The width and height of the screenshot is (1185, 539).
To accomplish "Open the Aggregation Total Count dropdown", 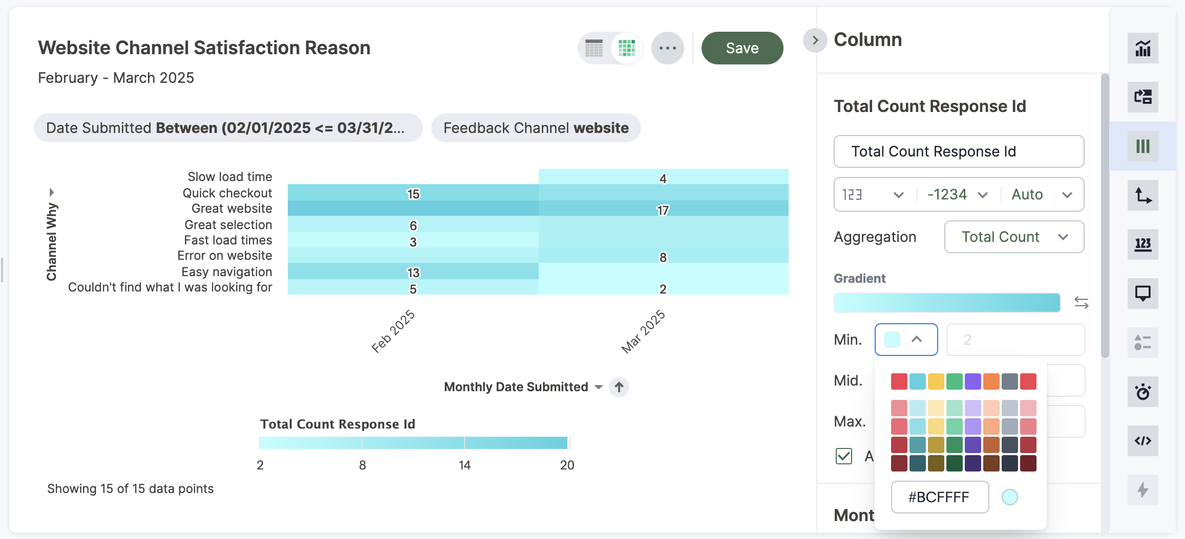I will click(1013, 237).
